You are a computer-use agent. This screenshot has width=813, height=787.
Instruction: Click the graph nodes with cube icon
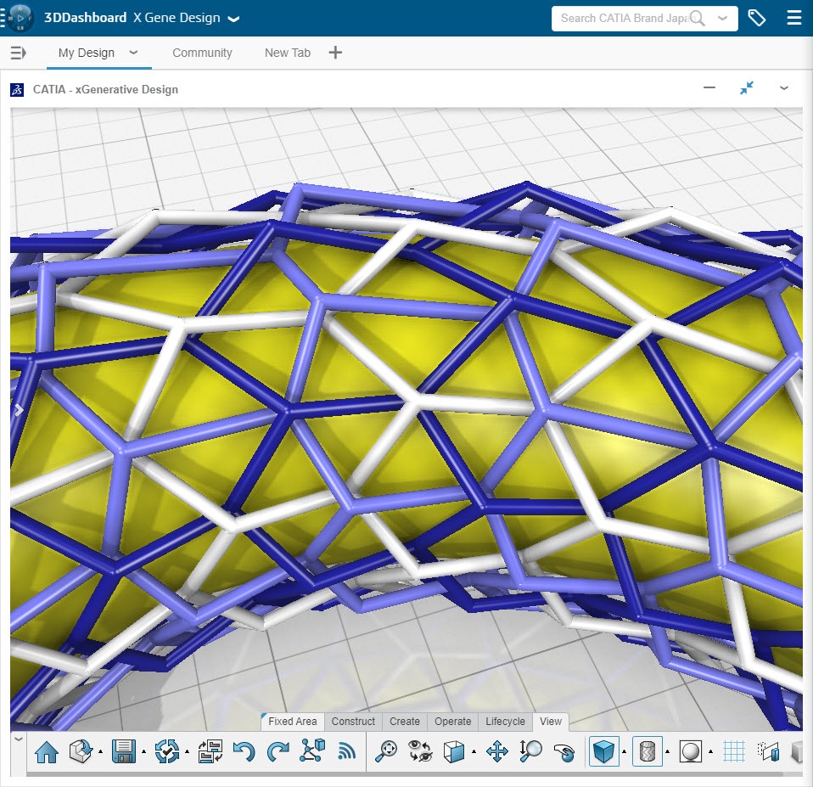(312, 750)
